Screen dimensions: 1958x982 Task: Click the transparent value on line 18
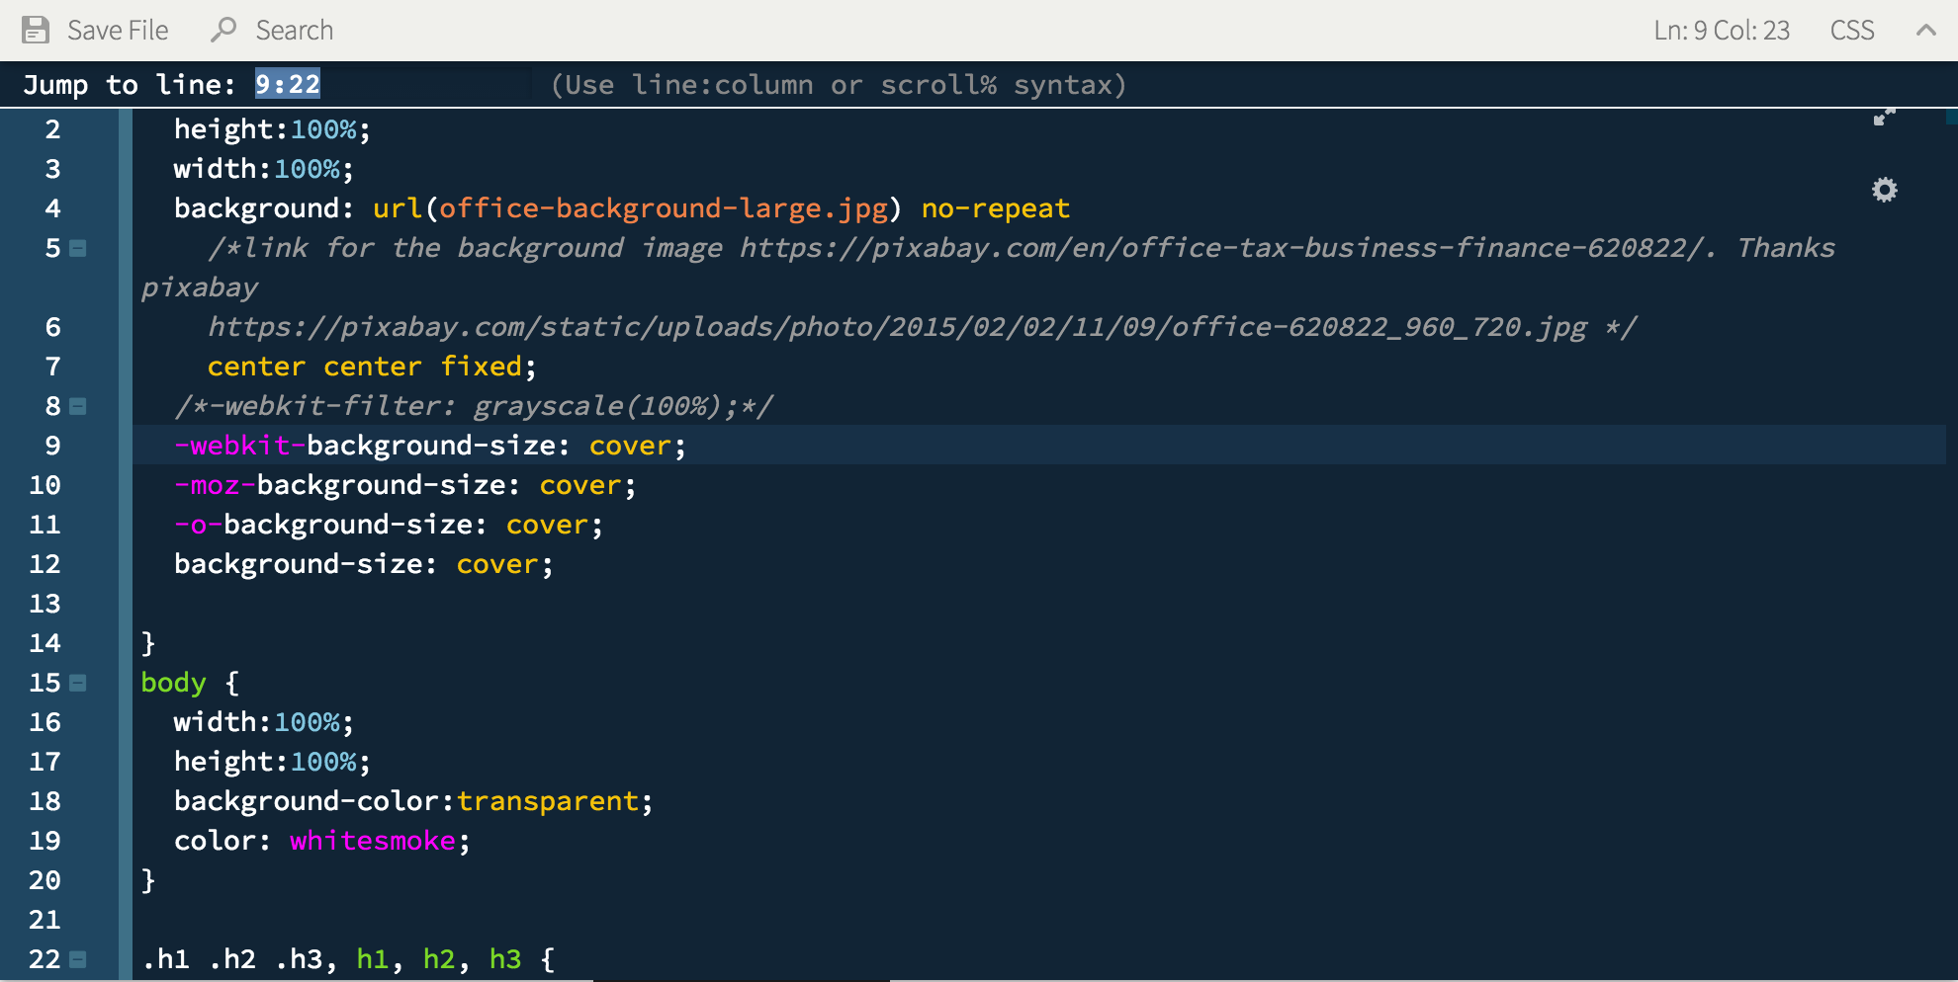coord(547,801)
